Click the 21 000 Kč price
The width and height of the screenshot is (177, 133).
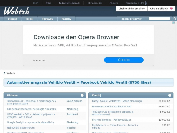[x=164, y=101]
